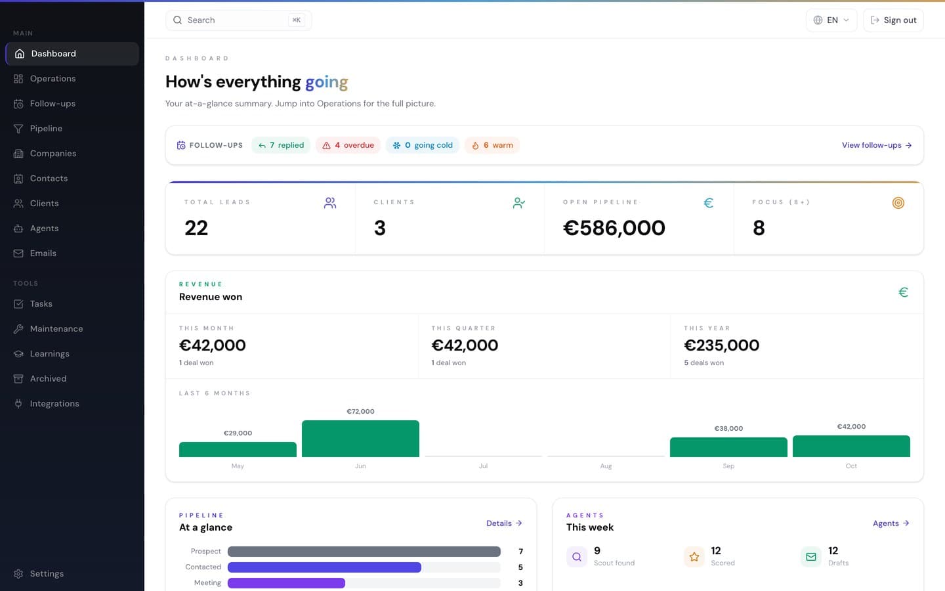Click the Oct revenue bar
This screenshot has width=945, height=591.
coord(851,446)
